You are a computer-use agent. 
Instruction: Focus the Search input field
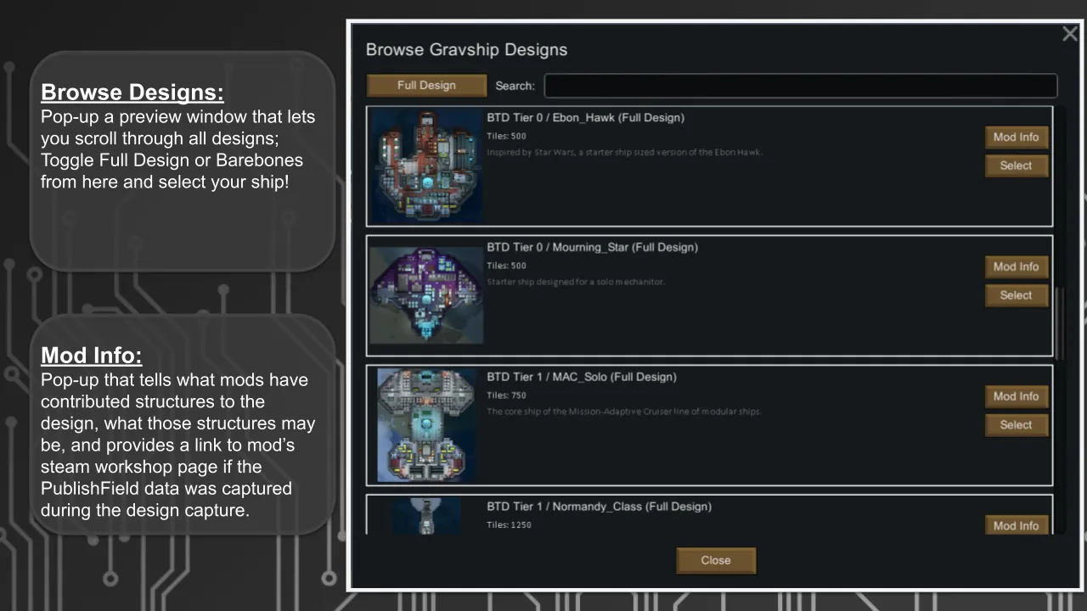(x=801, y=86)
